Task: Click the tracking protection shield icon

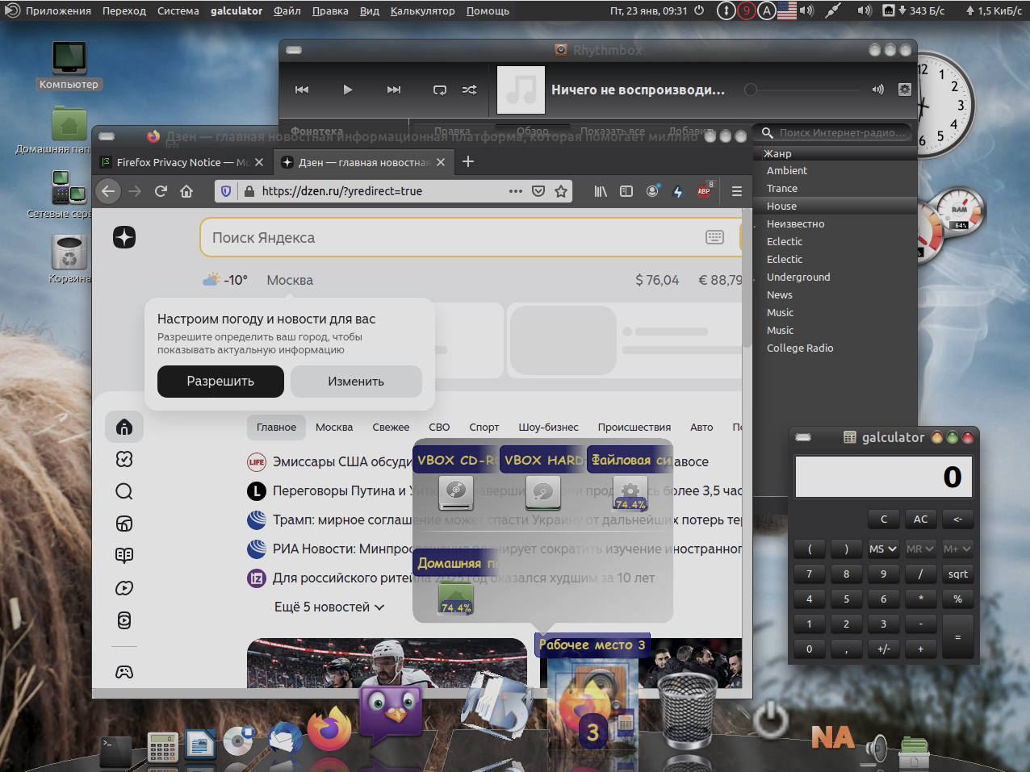Action: pyautogui.click(x=226, y=191)
